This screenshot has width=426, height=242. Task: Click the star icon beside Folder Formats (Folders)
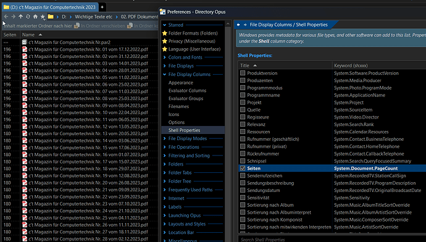[x=164, y=33]
